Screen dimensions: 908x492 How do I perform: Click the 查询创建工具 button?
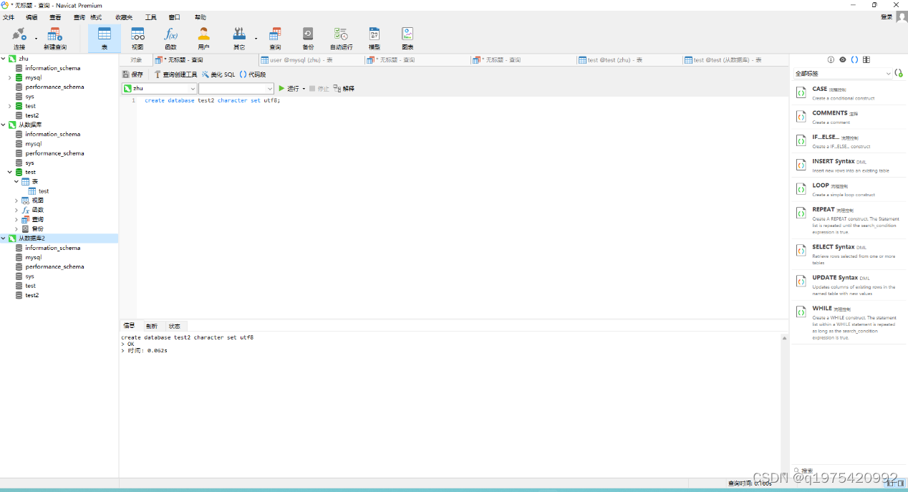point(175,74)
